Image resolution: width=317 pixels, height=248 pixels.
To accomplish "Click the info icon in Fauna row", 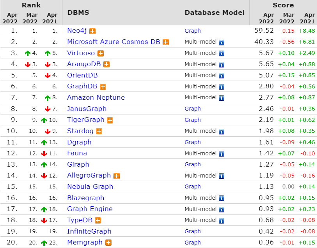I will coord(221,154).
